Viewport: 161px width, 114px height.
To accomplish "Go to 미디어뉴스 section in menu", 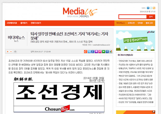I will pyautogui.click(x=120, y=23).
